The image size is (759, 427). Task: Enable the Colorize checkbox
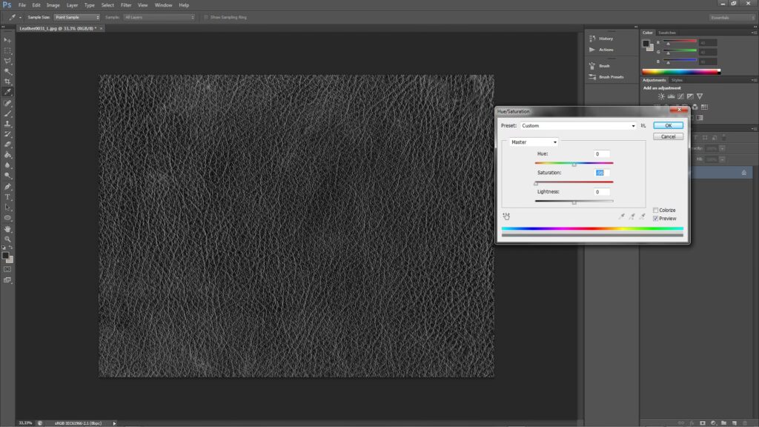pyautogui.click(x=656, y=211)
